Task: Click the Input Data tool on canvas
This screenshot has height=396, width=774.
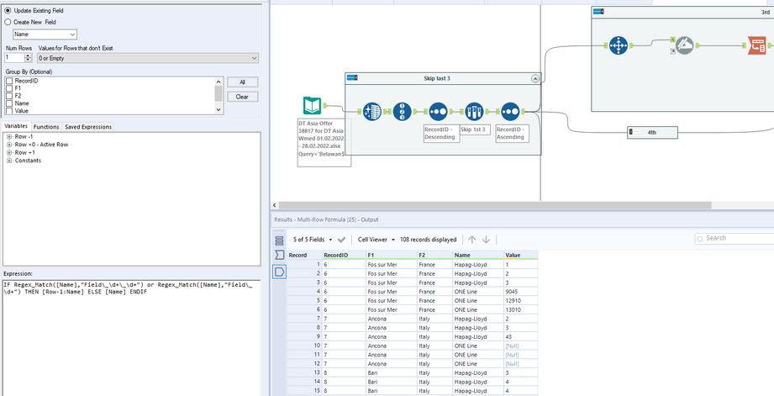Action: (313, 107)
